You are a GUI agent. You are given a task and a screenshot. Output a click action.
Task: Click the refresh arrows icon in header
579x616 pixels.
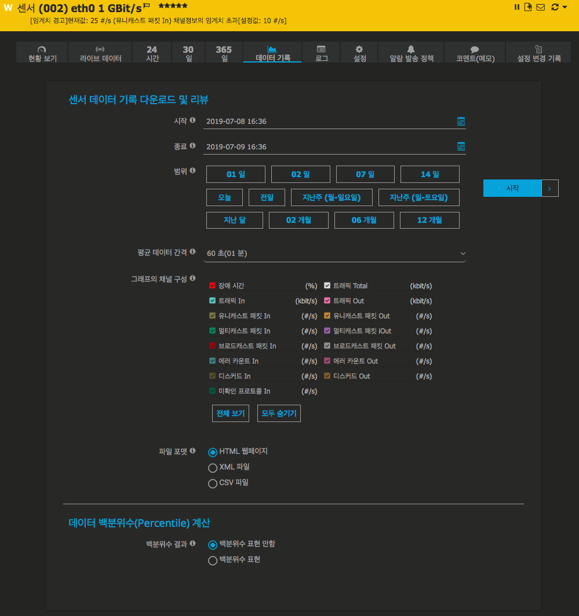click(x=555, y=7)
